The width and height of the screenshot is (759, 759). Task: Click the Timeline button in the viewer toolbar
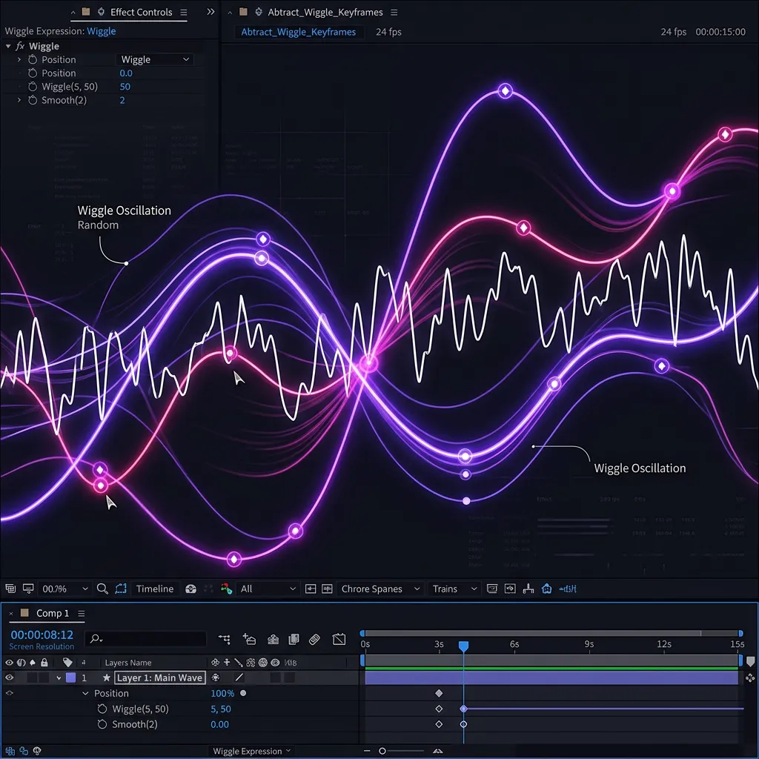click(x=154, y=589)
